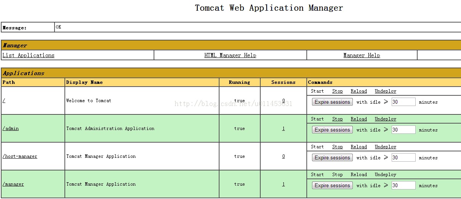Stop the /admin application
461x199 pixels.
point(338,119)
